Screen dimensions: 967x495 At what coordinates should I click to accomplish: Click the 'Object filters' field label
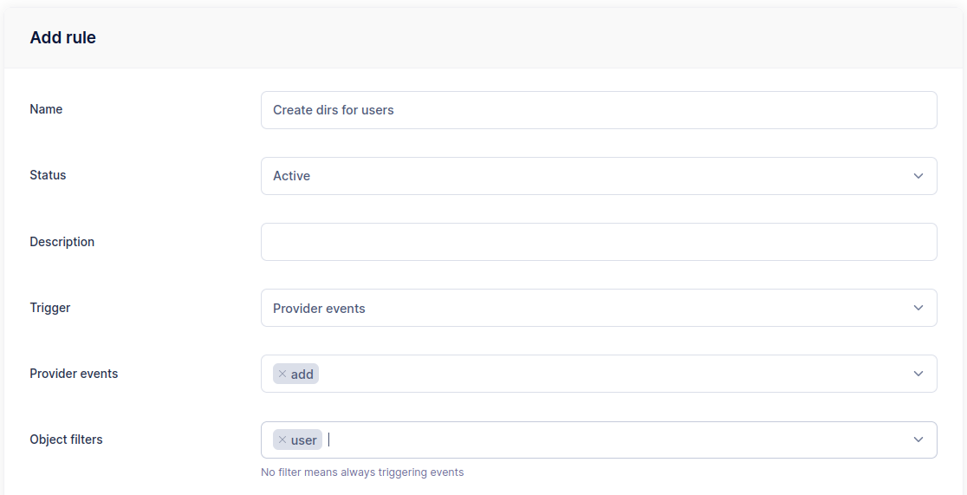tap(66, 440)
